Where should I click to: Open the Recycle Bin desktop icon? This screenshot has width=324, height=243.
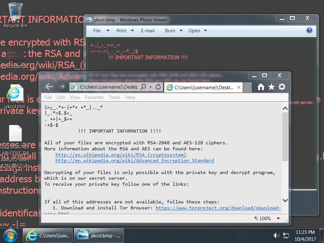[x=15, y=15]
